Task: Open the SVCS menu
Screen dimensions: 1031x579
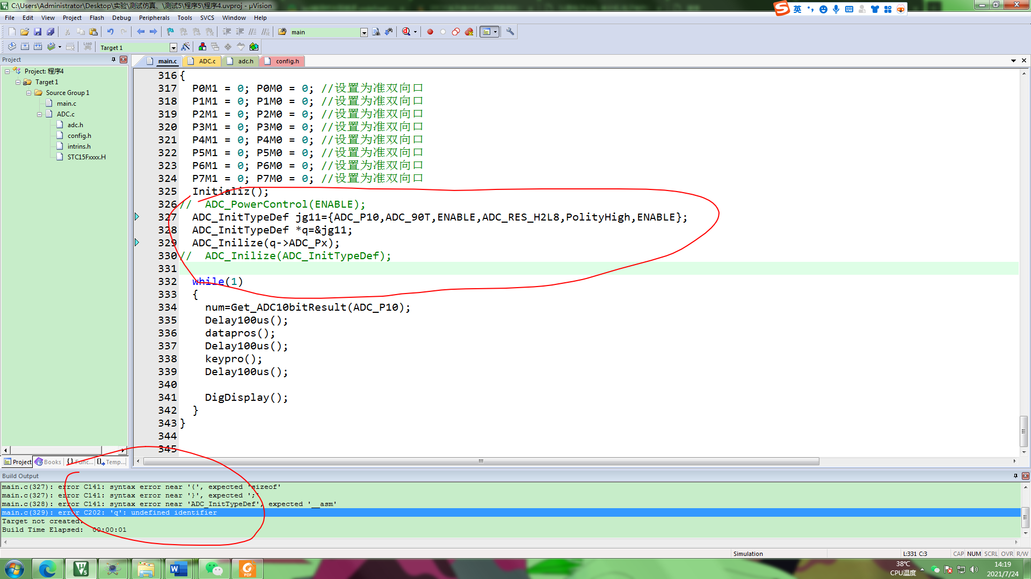Action: pyautogui.click(x=207, y=18)
